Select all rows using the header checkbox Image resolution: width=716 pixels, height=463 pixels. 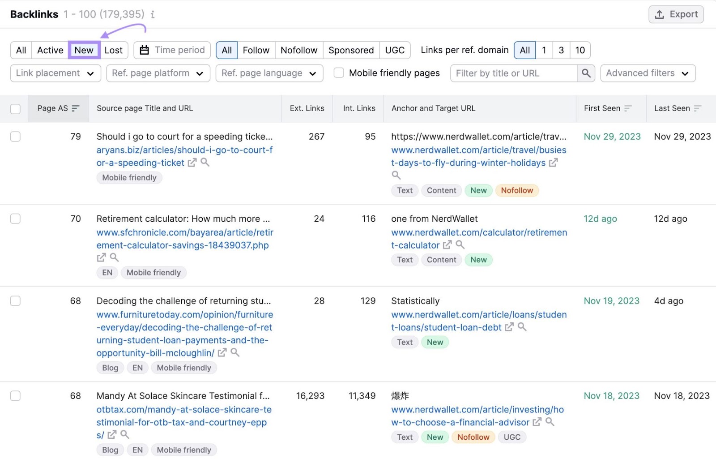tap(15, 108)
